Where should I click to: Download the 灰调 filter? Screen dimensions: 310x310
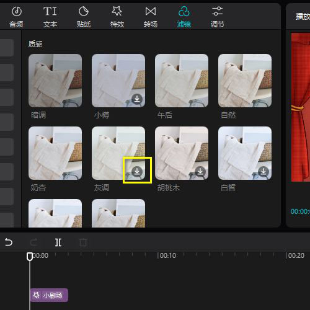tap(137, 171)
